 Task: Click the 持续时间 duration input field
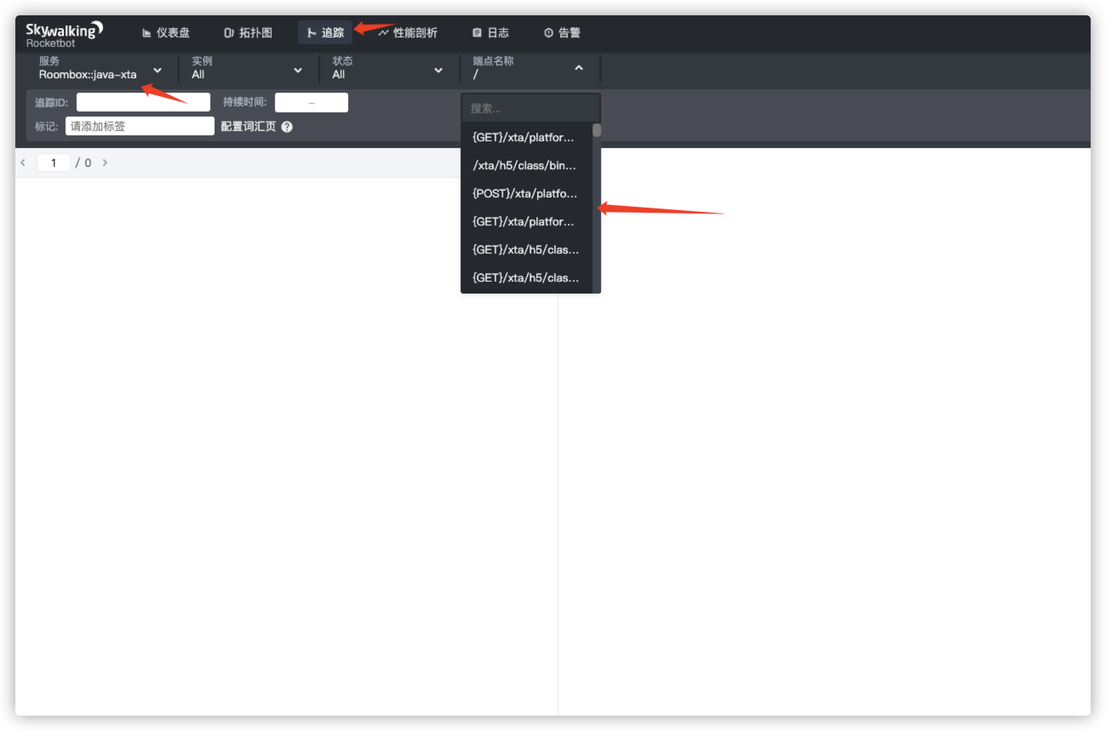pos(311,102)
